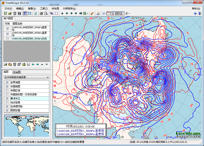This screenshot has height=146, width=204.
Task: Open a file with the yellow folder icon
Action: pos(10,13)
